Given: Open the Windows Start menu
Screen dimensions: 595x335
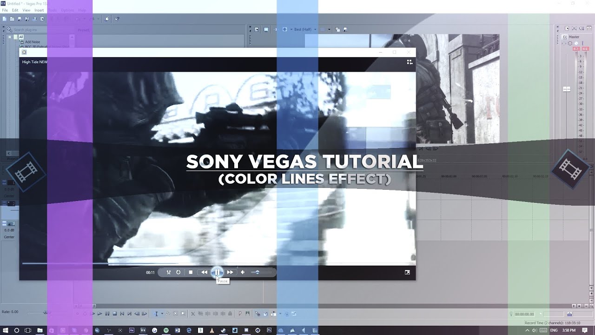Looking at the screenshot, I should [5, 330].
